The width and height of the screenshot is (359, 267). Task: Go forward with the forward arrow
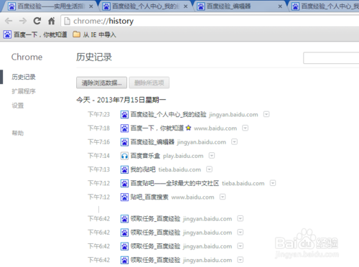click(23, 21)
